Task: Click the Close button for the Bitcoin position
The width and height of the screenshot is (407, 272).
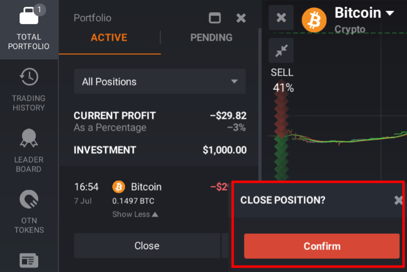Action: (147, 246)
